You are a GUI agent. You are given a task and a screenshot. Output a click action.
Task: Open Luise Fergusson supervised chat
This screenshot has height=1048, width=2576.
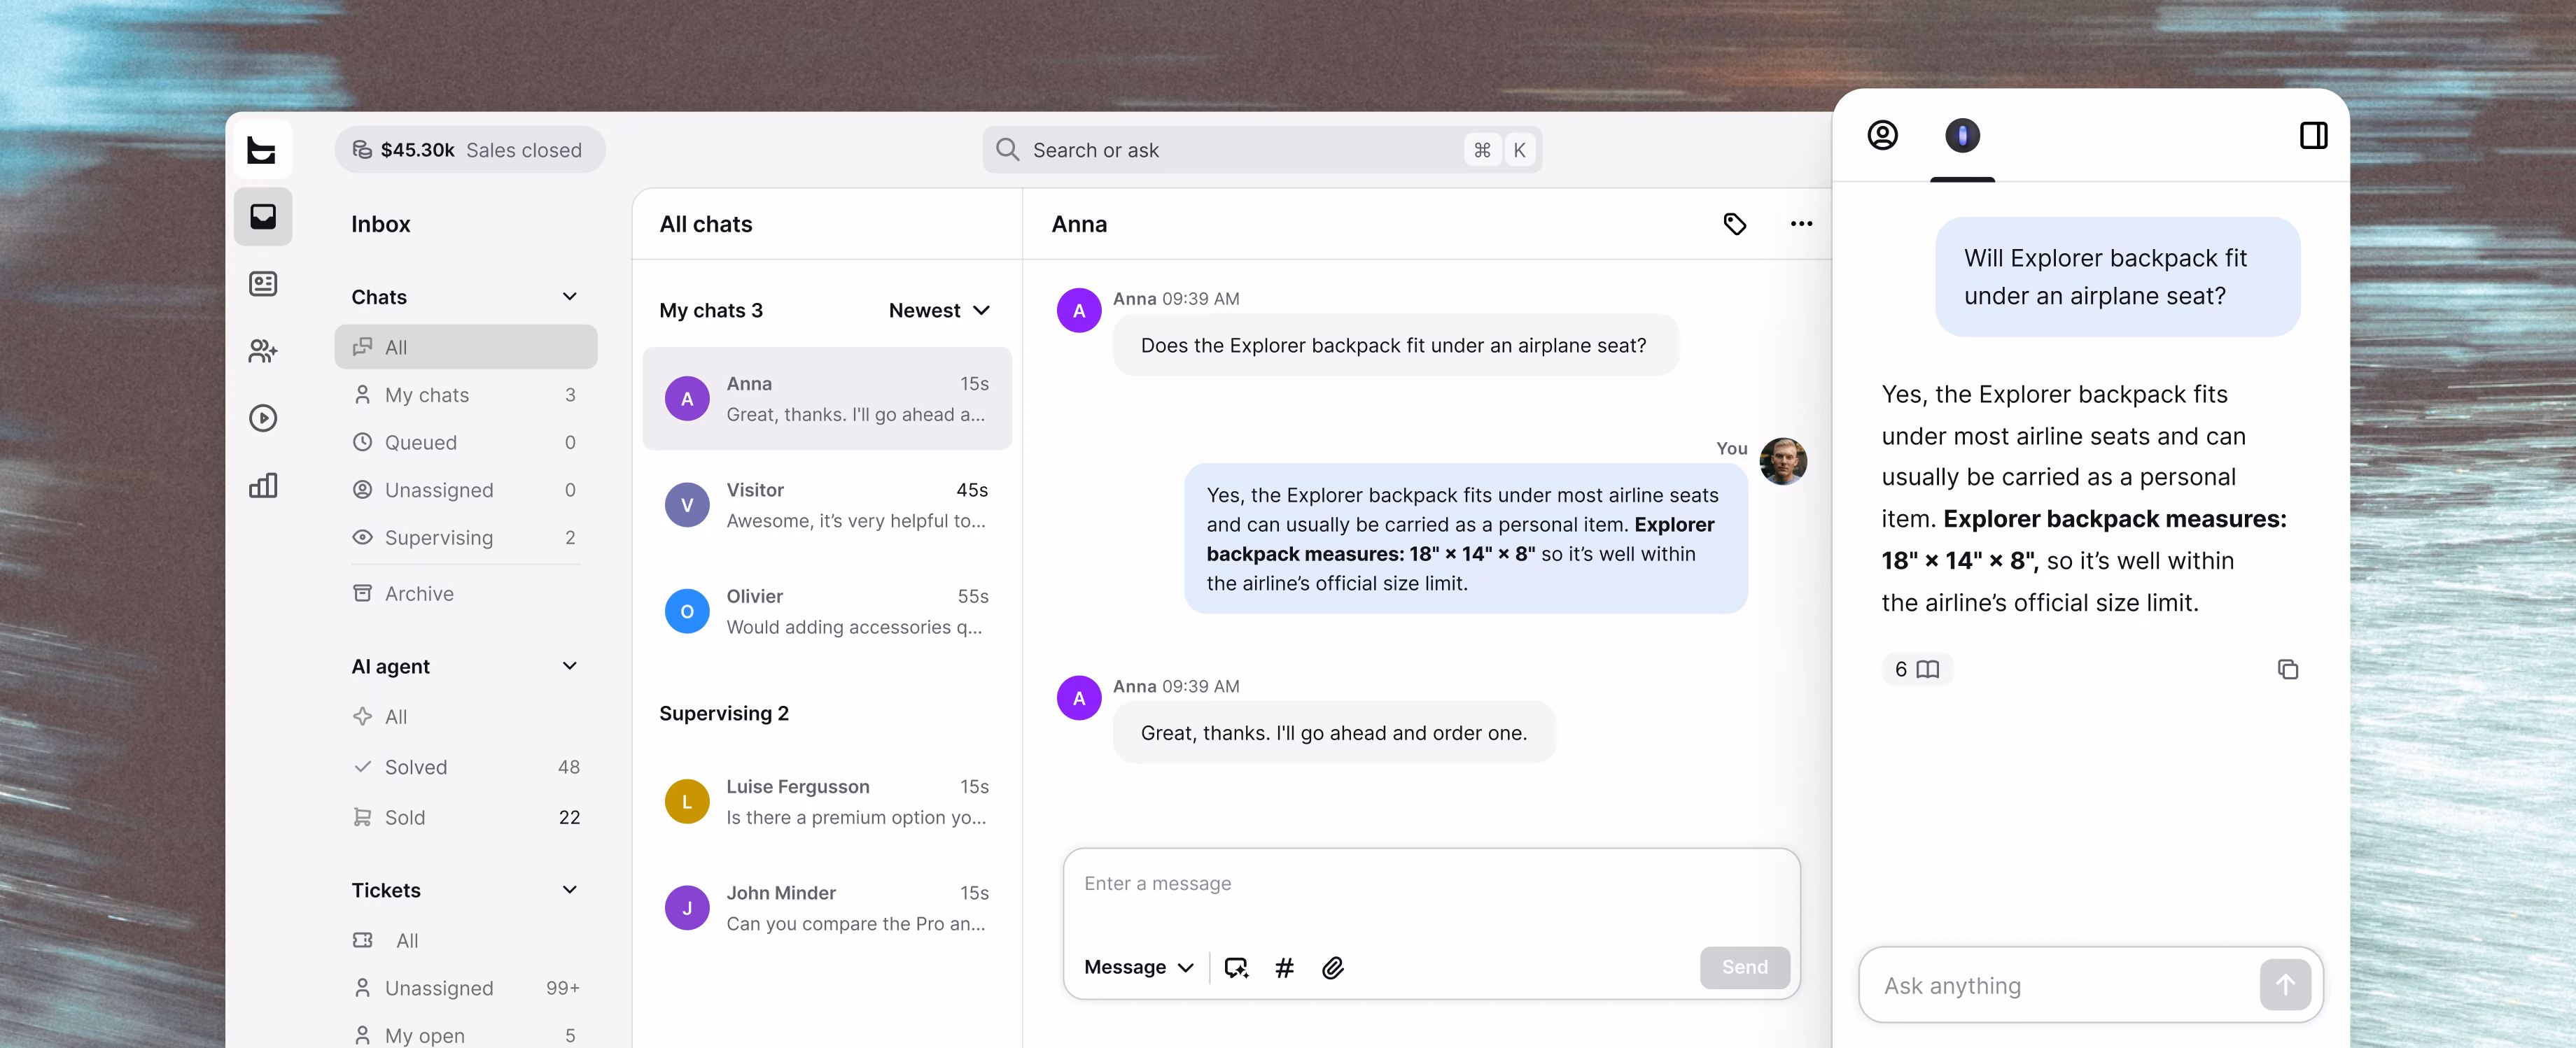(x=826, y=802)
